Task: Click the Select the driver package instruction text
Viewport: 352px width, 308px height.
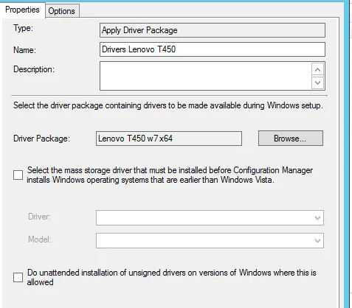Action: (x=168, y=105)
